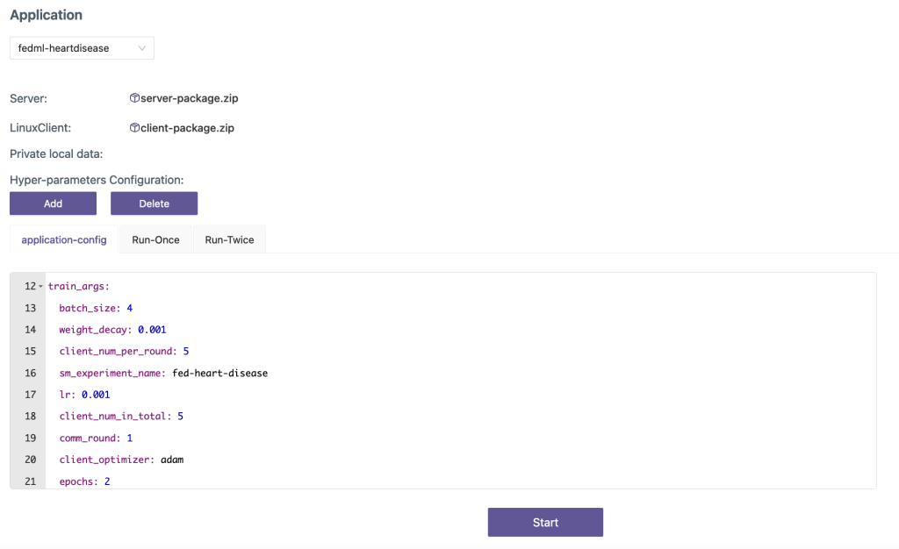Collapse the train_args fold arrow on line 12
The image size is (899, 549).
click(x=40, y=286)
